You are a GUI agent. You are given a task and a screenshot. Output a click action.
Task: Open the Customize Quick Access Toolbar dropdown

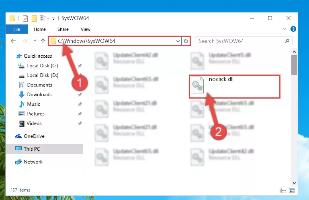coord(53,19)
